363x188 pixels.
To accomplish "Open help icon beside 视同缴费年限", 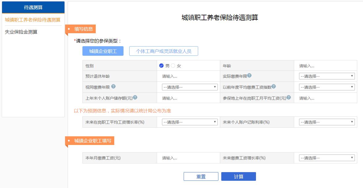I will [113, 86].
